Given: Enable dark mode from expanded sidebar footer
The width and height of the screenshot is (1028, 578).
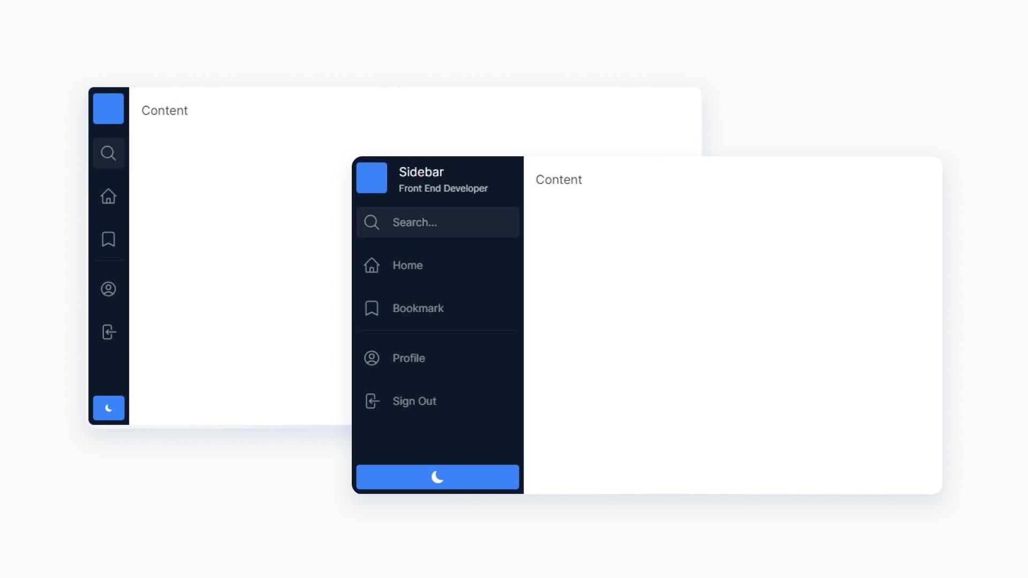Looking at the screenshot, I should [437, 477].
